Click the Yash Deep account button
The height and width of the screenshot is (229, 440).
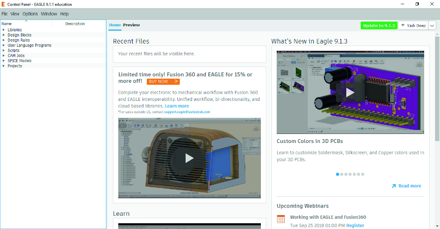click(x=413, y=26)
